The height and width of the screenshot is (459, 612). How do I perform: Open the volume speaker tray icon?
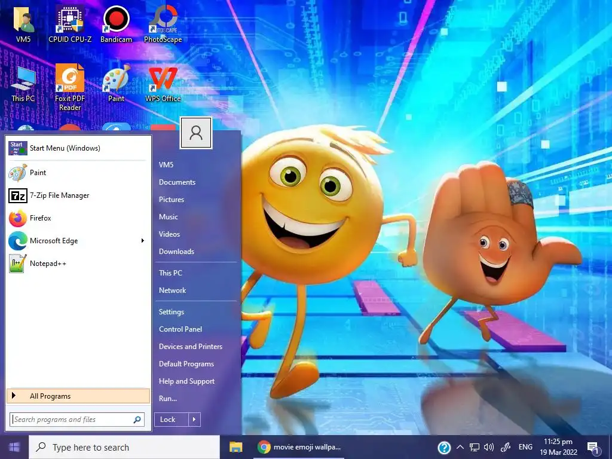pos(489,447)
